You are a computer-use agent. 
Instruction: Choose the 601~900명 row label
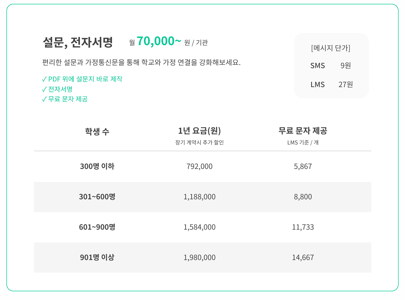pos(97,227)
